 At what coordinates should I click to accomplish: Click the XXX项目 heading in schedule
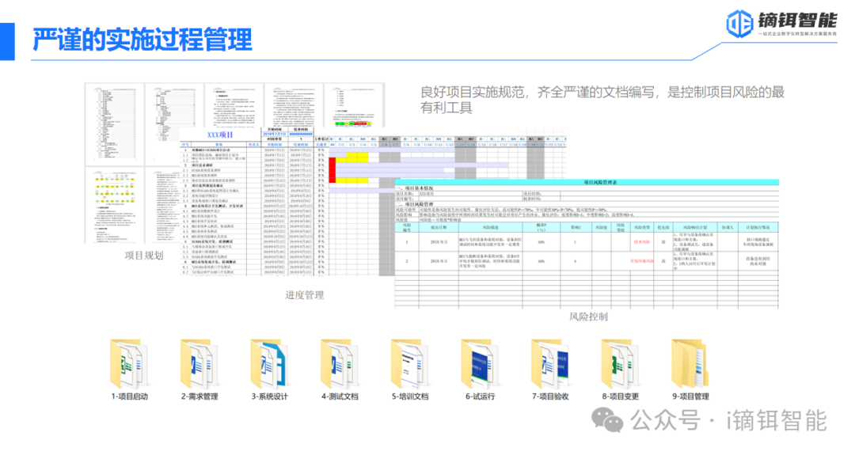220,135
